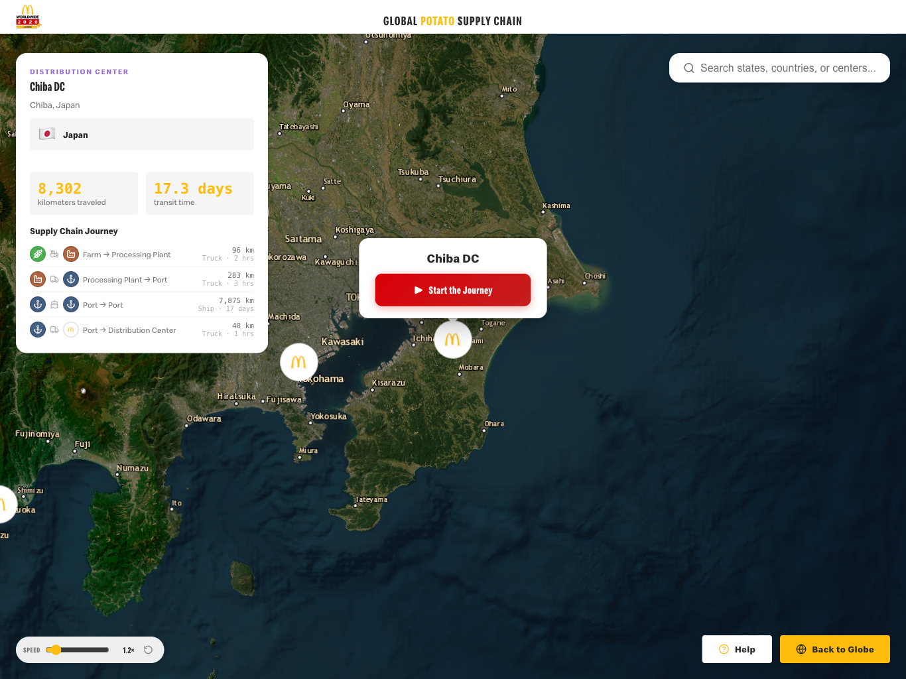Click the destination anchor icon in Port → Port row
This screenshot has height=679, width=906.
click(x=71, y=304)
